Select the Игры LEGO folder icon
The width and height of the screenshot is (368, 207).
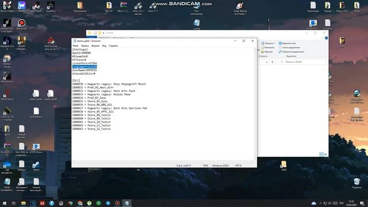pos(342,6)
